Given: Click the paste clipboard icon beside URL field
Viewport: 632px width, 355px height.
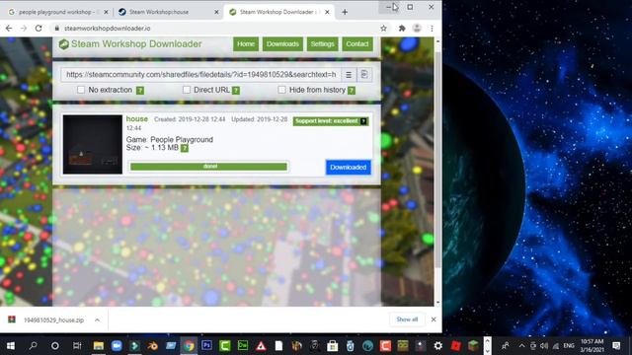Looking at the screenshot, I should pyautogui.click(x=364, y=75).
